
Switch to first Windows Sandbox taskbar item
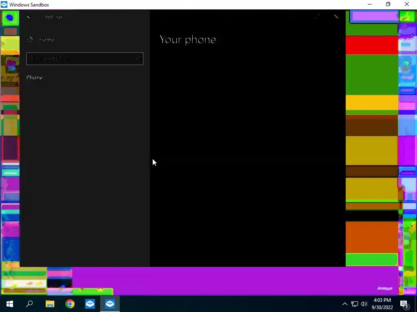tap(90, 304)
